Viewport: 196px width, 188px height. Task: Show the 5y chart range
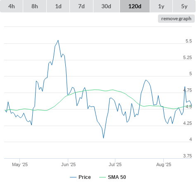point(184,6)
